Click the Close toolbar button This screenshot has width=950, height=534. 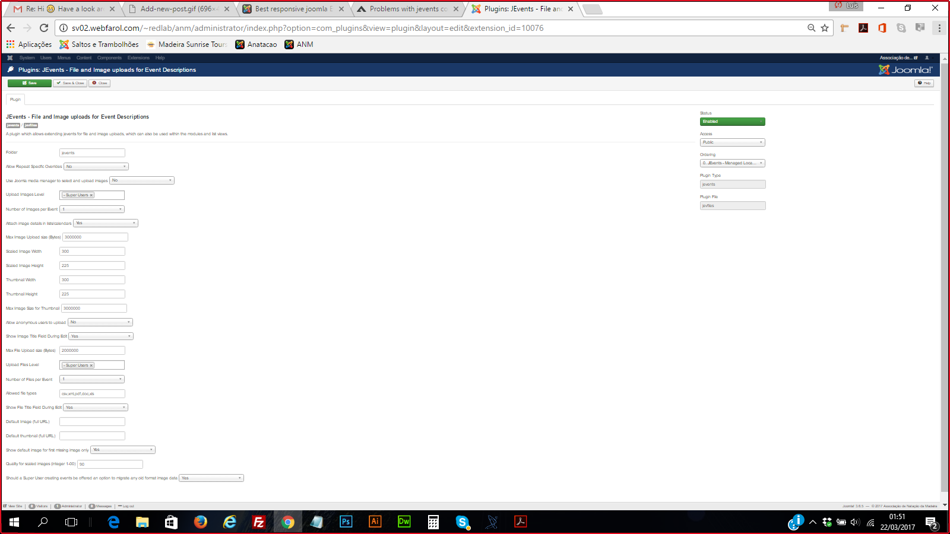[x=100, y=83]
